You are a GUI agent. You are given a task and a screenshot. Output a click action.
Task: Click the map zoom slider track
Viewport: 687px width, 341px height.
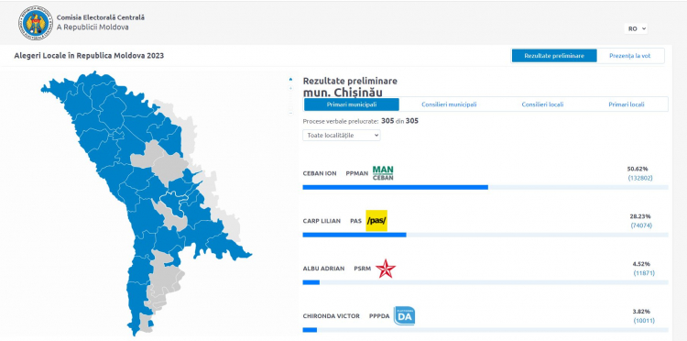pos(290,100)
